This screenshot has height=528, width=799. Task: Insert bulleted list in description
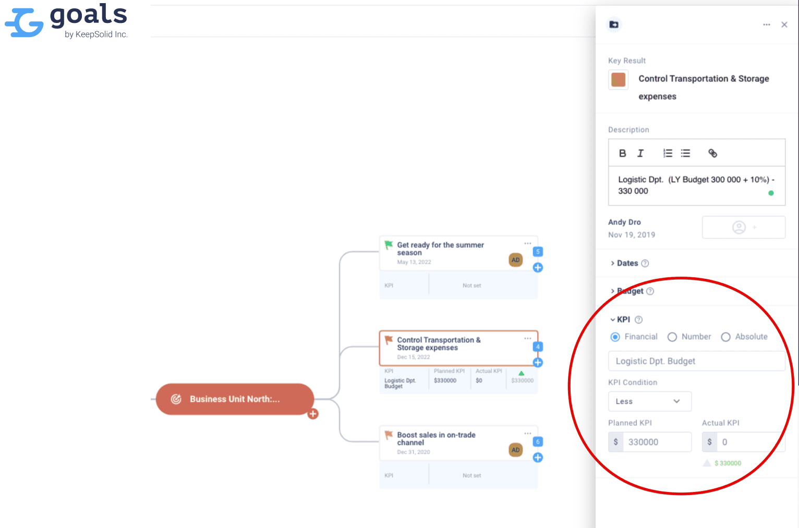685,153
